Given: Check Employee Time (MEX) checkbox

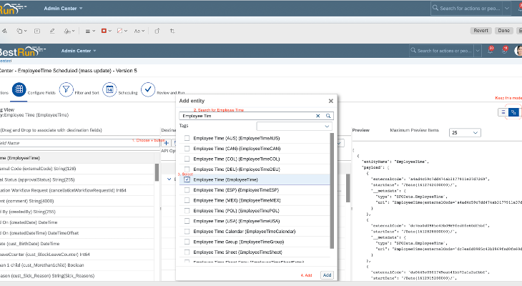Looking at the screenshot, I should (x=187, y=200).
